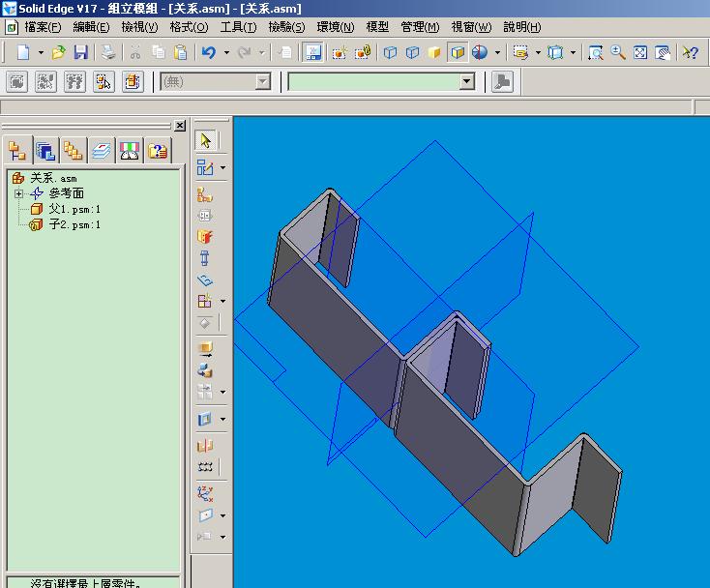710x588 pixels.
Task: Open the reference plane dropdown arrow
Action: [x=222, y=515]
